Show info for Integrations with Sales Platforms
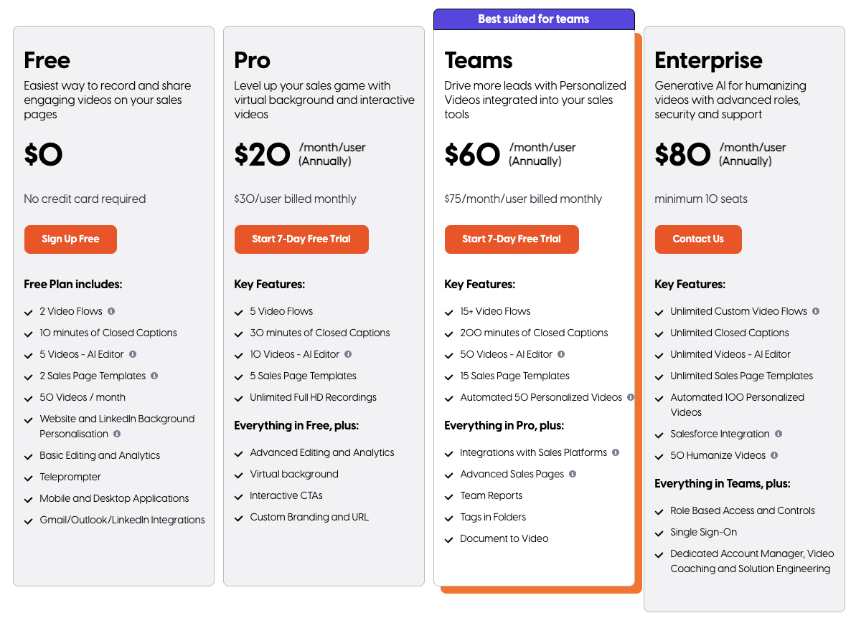Viewport: 856px width, 623px height. (x=616, y=452)
